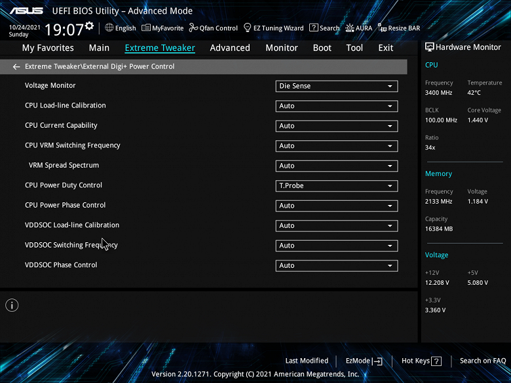
Task: Click the AURA lighting icon
Action: click(x=350, y=28)
